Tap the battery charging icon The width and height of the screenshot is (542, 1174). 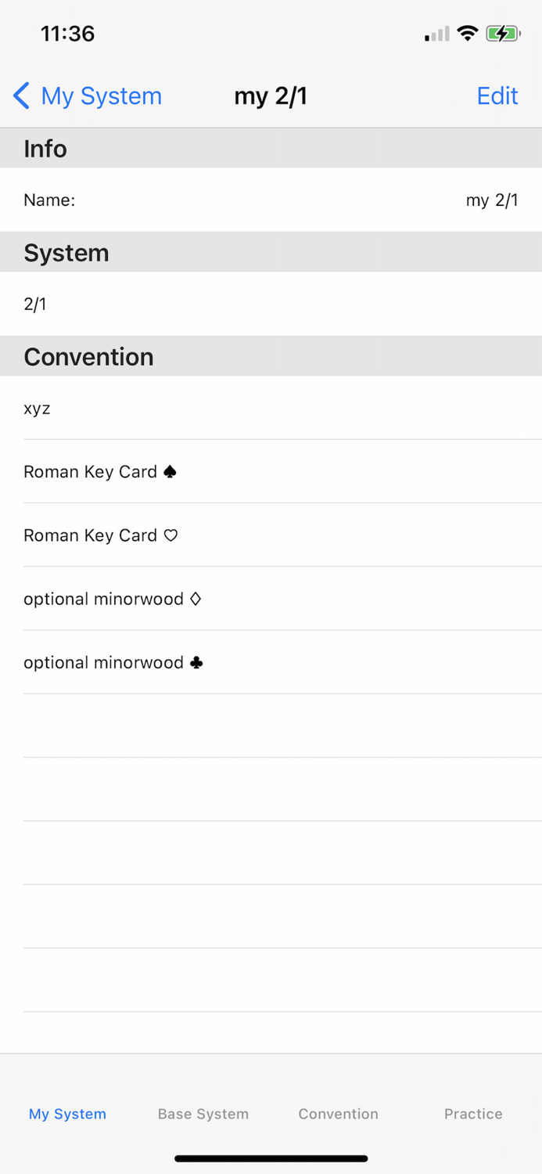click(502, 34)
